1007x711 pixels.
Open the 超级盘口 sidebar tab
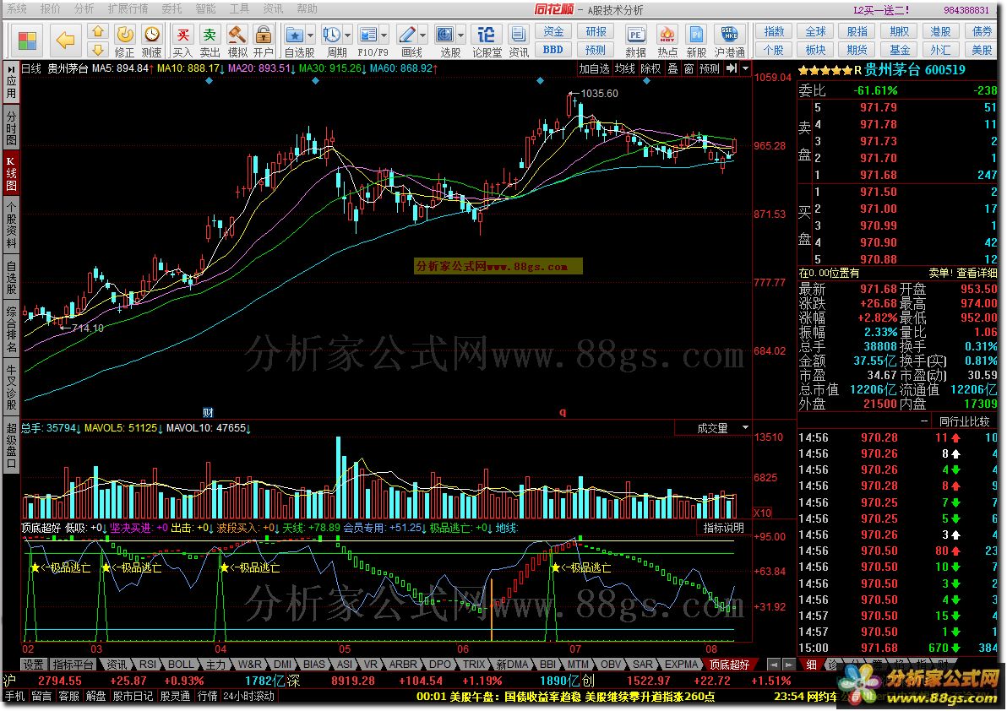(x=11, y=445)
